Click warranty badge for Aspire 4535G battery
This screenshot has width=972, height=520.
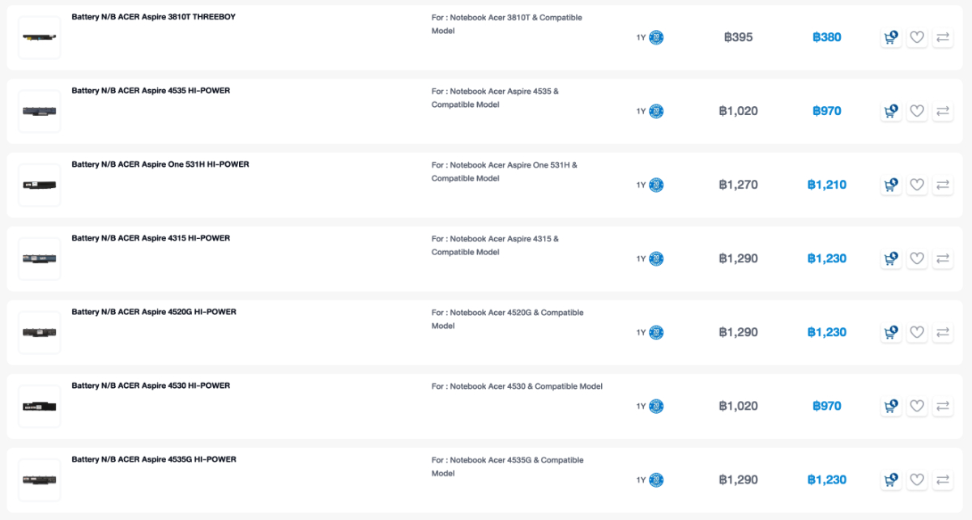coord(656,480)
